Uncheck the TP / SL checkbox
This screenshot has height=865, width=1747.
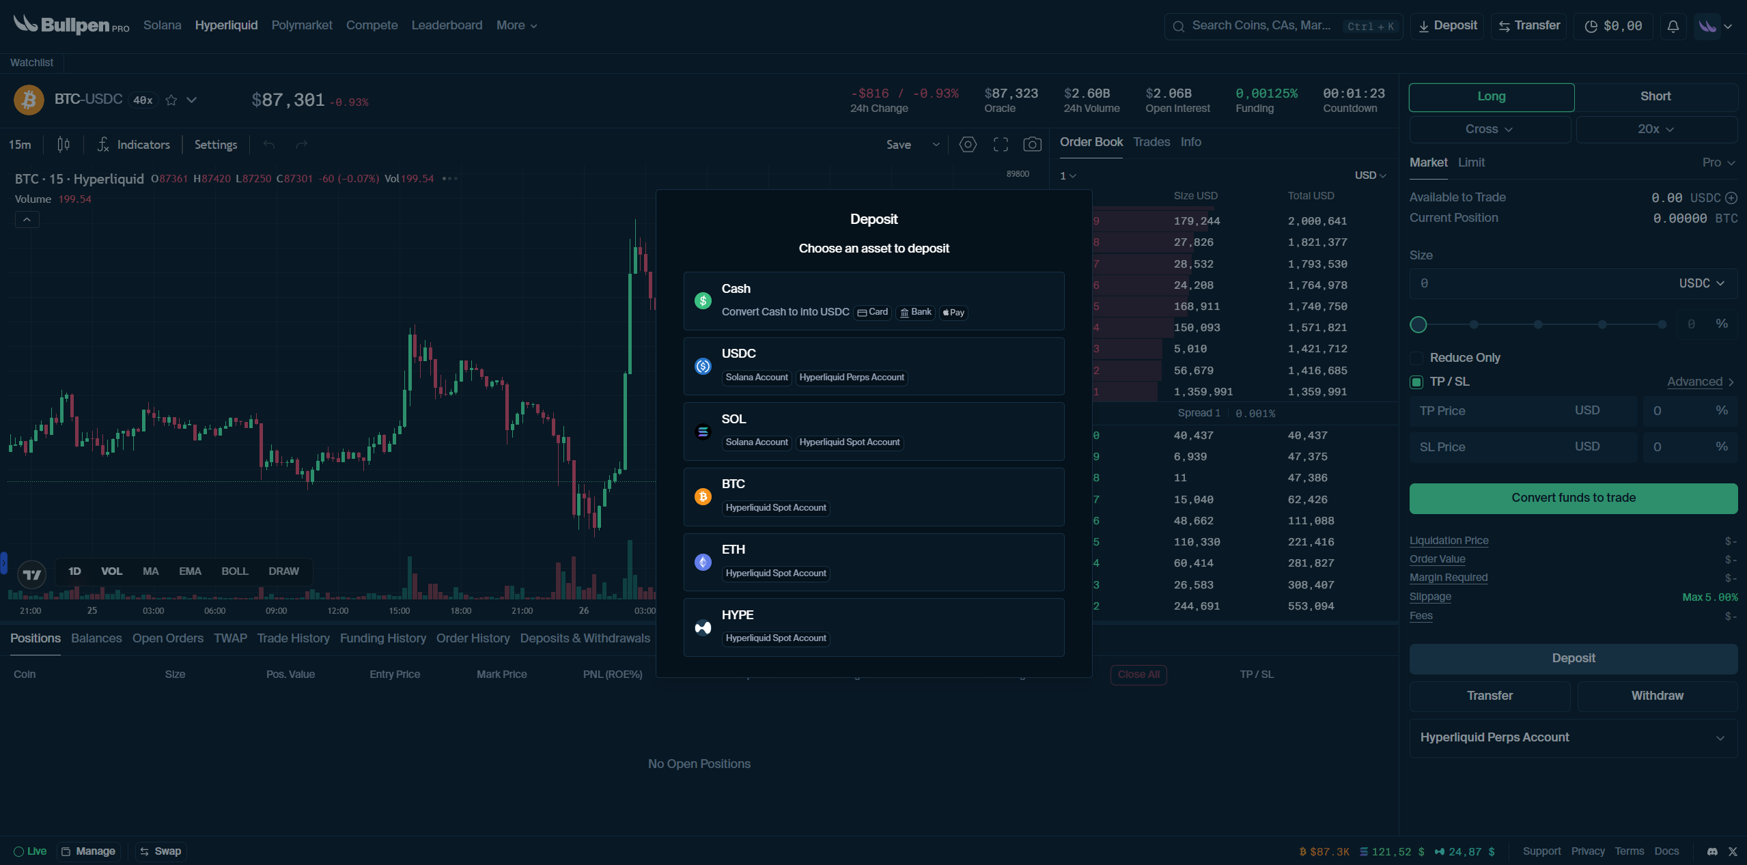coord(1416,382)
